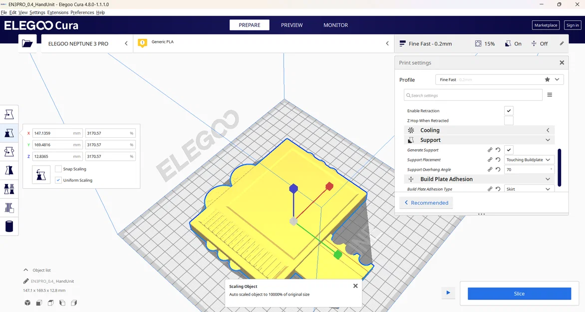Click the infill 15% icon
The width and height of the screenshot is (585, 312).
click(x=478, y=43)
